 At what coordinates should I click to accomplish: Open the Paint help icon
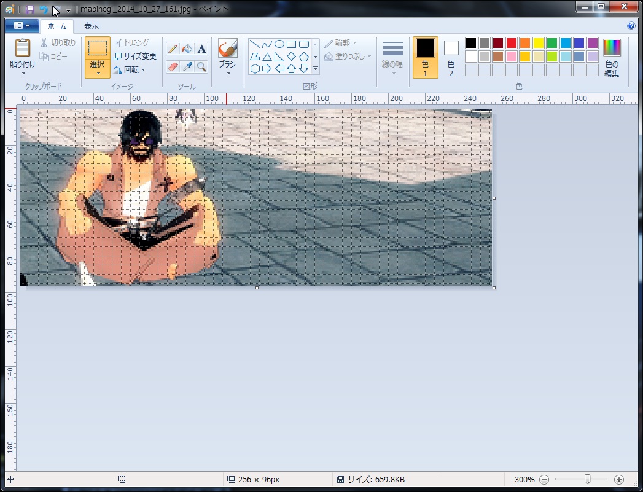tap(631, 26)
